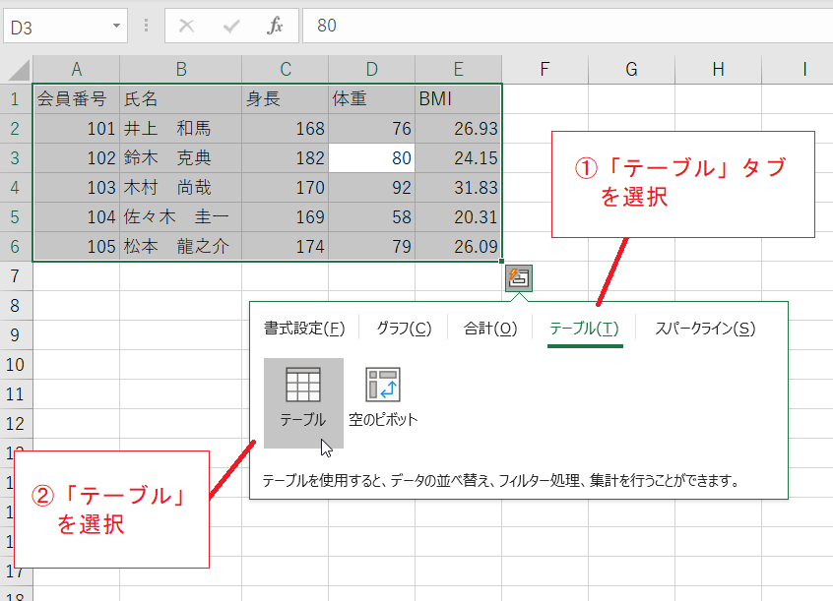Open Insert Function using the fx icon
833x601 pixels.
(x=274, y=26)
